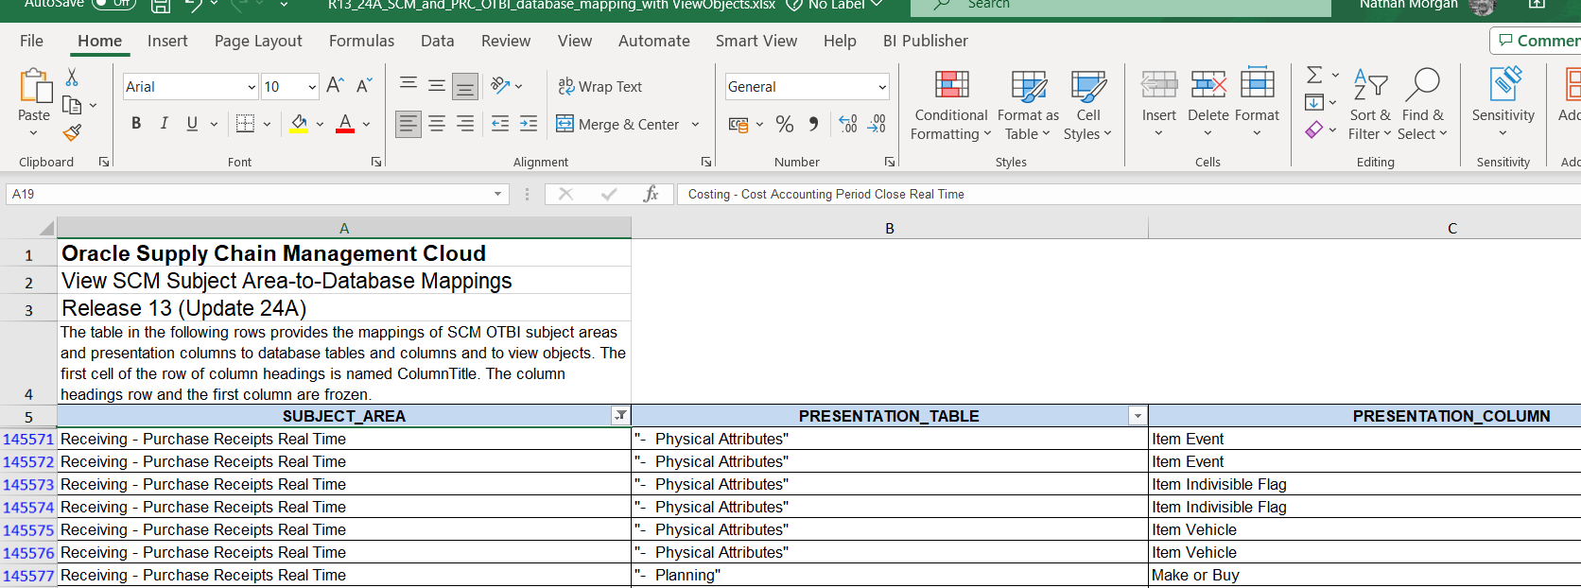Open Find & Select menu

point(1423,104)
